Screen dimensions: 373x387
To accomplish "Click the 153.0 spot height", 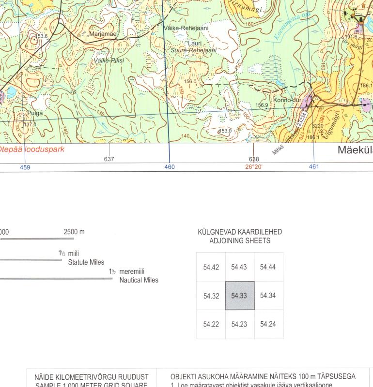I will [x=225, y=131].
